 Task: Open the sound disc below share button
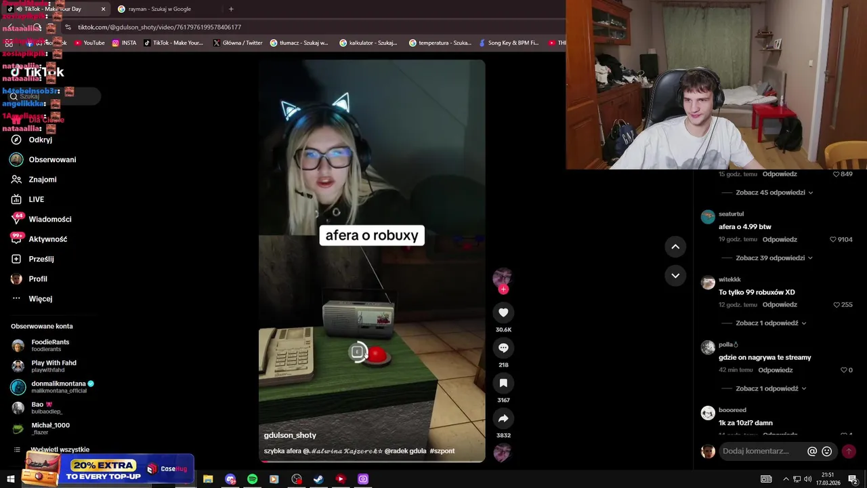tap(502, 453)
